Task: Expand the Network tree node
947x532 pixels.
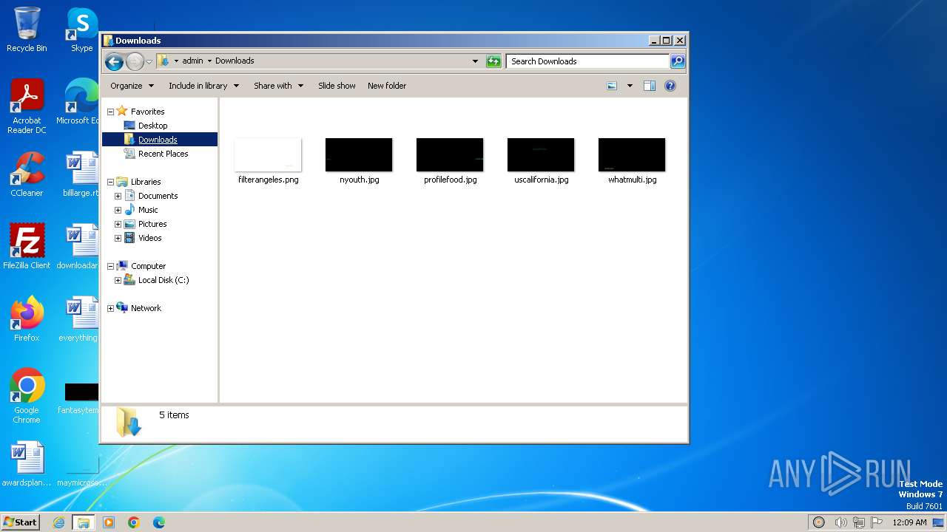Action: [111, 308]
